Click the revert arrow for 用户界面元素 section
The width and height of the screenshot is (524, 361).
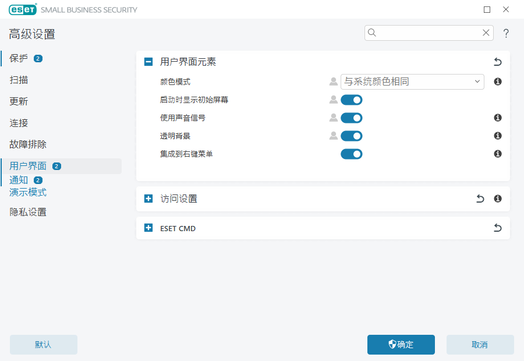tap(497, 61)
